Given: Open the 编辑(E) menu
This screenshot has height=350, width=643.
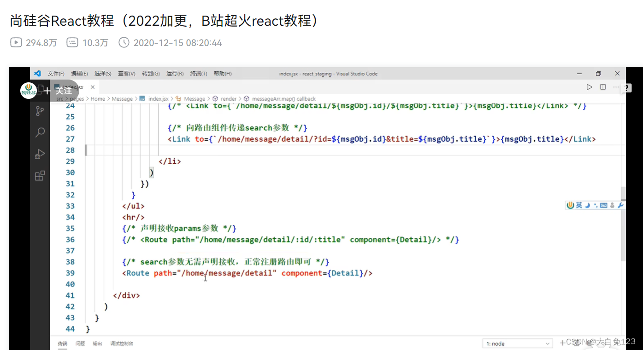Looking at the screenshot, I should click(x=79, y=74).
